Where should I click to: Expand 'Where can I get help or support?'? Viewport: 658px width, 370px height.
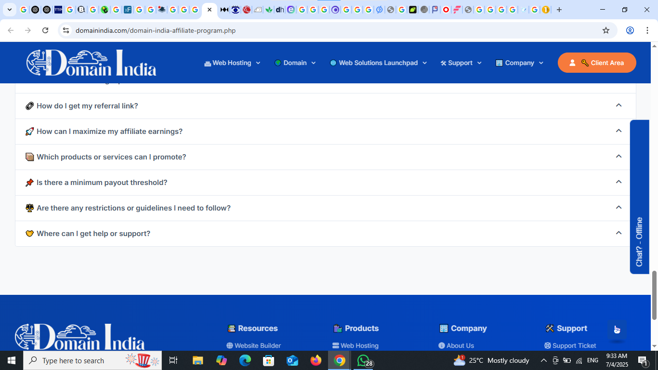point(326,234)
